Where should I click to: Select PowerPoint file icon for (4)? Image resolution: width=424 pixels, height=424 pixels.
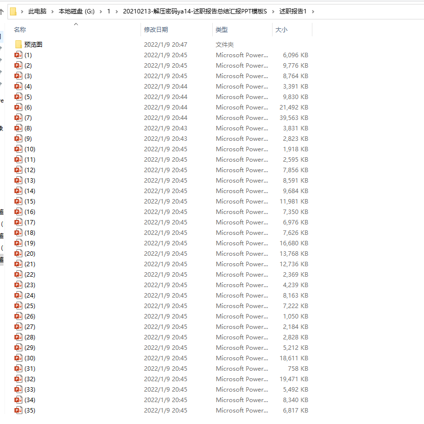pyautogui.click(x=18, y=86)
